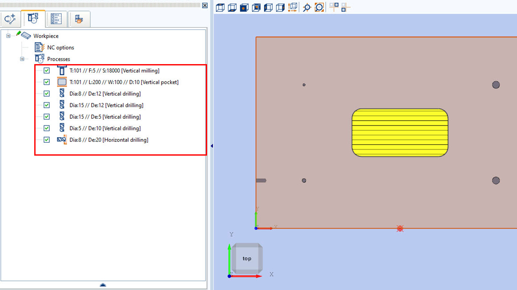Image resolution: width=517 pixels, height=290 pixels.
Task: Collapse the Workpiece tree node
Action: click(x=8, y=36)
